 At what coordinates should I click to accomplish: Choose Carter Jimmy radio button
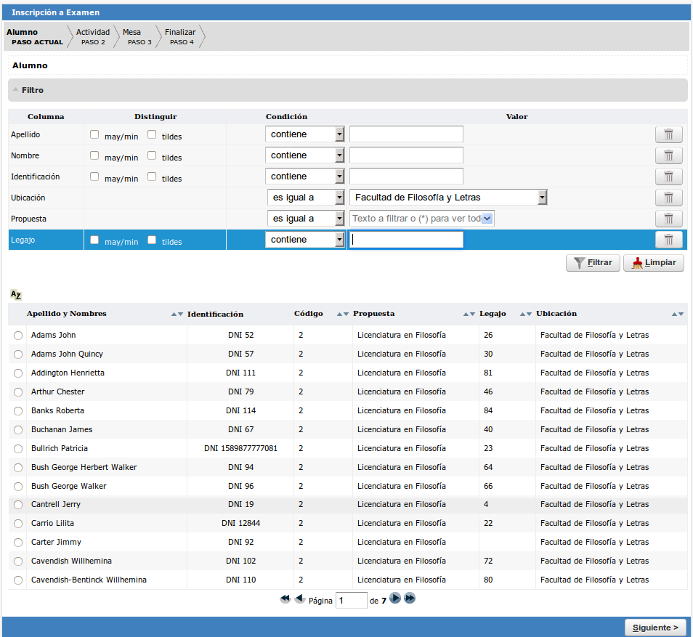pos(18,543)
